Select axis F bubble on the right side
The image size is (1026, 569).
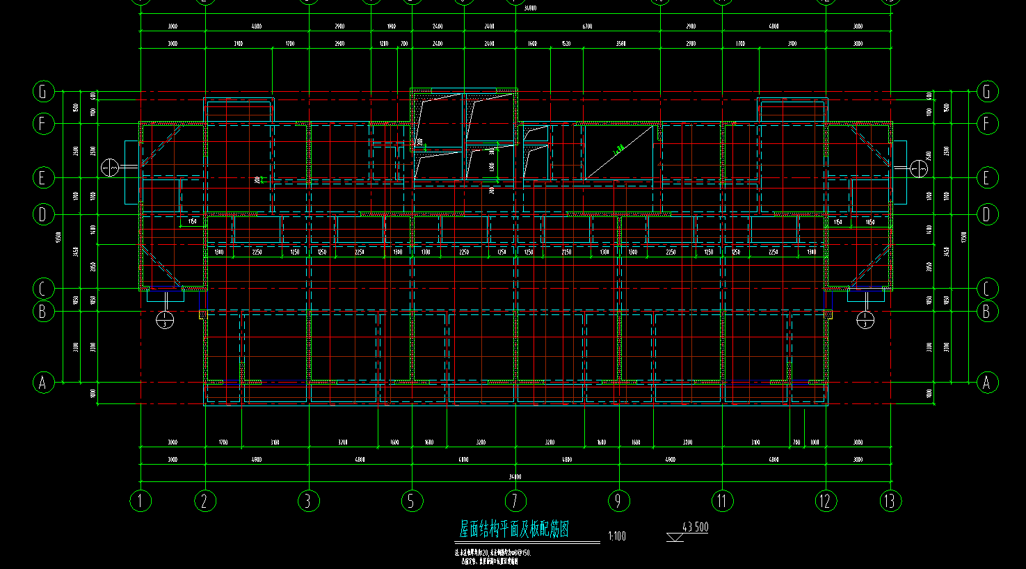point(986,124)
